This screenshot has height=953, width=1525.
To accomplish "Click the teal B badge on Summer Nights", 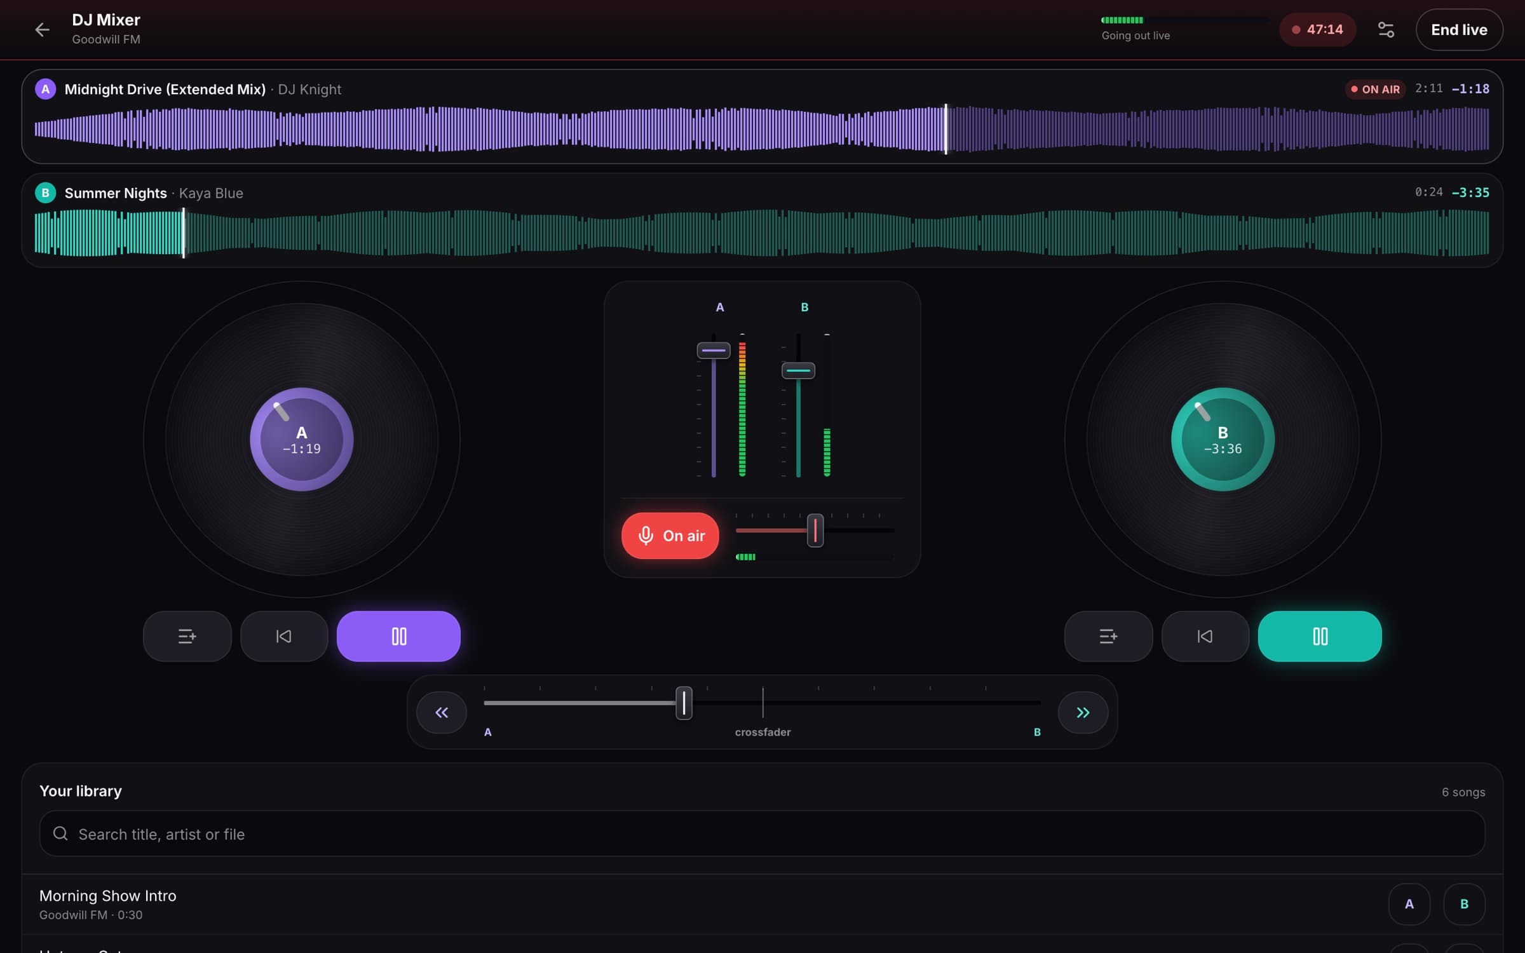I will tap(45, 193).
